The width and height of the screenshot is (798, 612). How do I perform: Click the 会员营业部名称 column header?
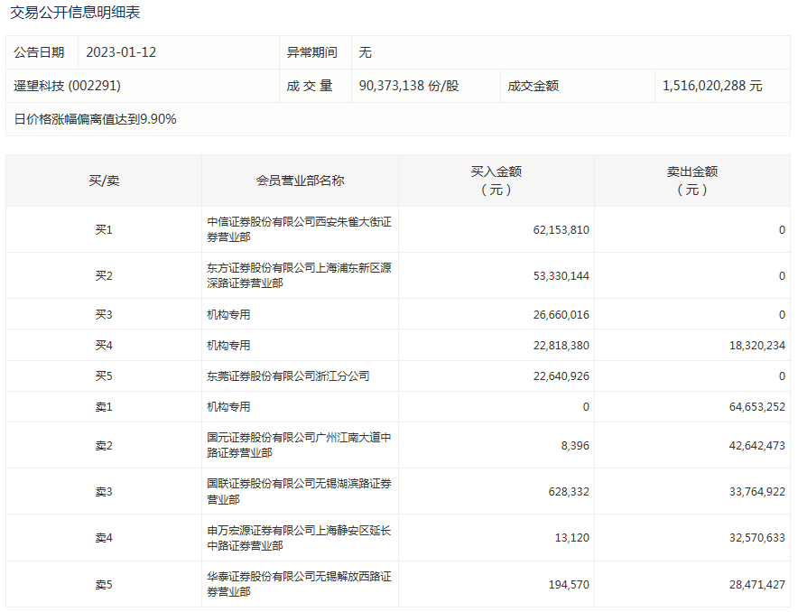301,181
